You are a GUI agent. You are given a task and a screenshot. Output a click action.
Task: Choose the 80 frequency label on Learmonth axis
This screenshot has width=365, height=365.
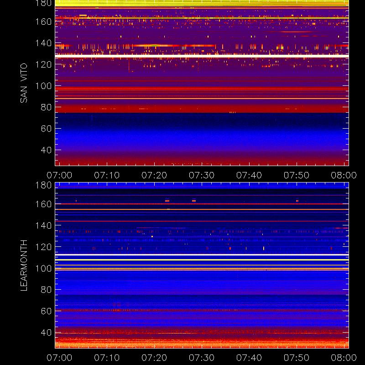[46, 290]
